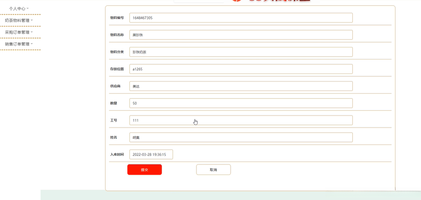Click the 入库时间 field label

tap(117, 154)
